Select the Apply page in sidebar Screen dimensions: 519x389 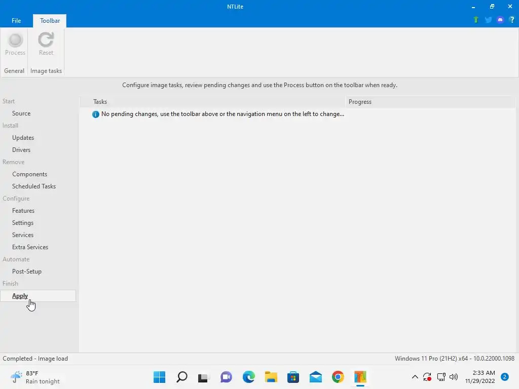(x=38, y=296)
